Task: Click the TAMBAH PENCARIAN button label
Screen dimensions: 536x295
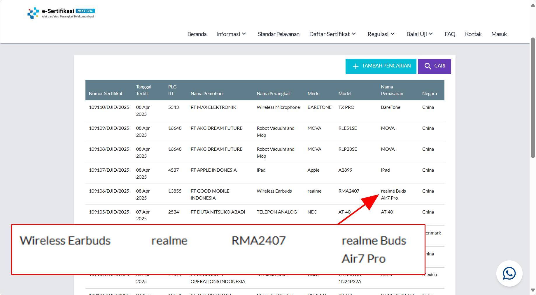Action: (x=386, y=66)
